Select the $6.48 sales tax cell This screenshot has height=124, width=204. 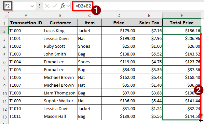[149, 77]
